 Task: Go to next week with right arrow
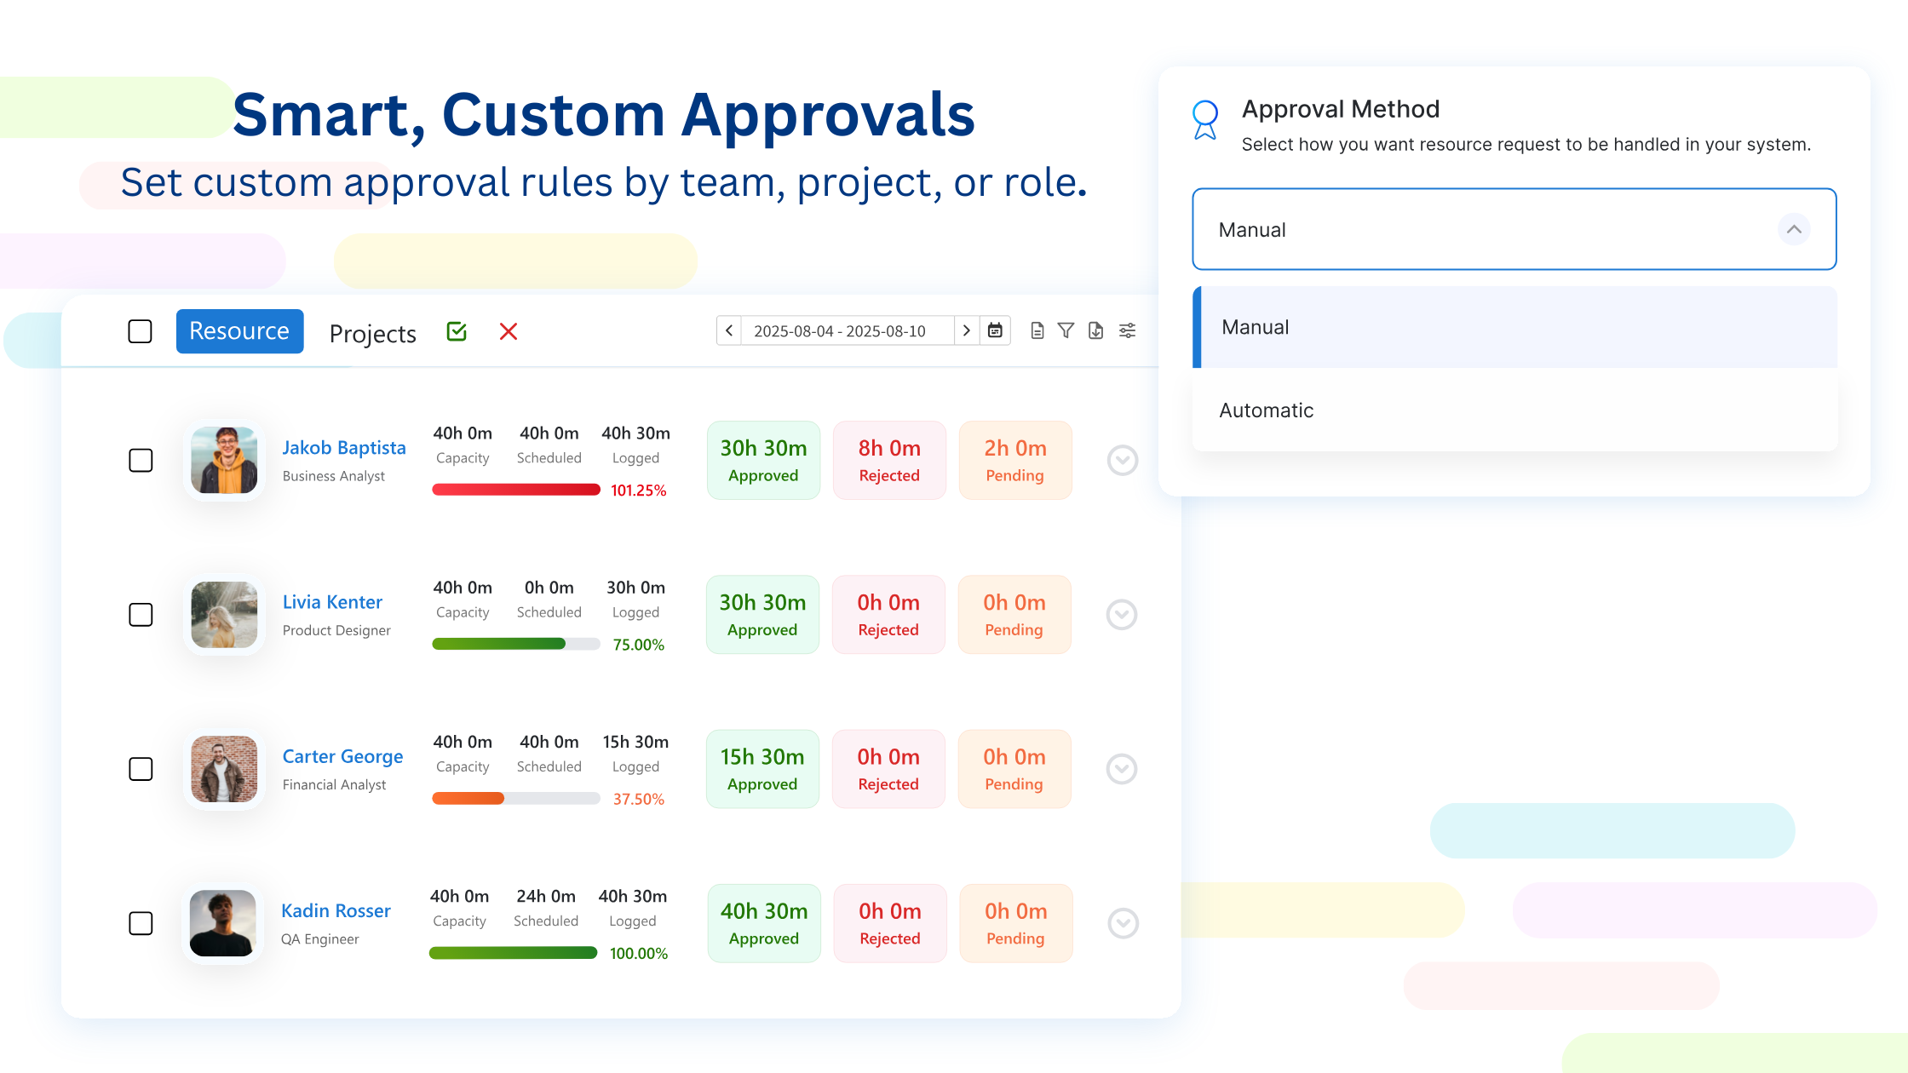coord(966,330)
